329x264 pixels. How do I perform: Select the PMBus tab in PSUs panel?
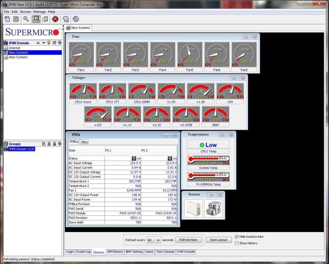pyautogui.click(x=74, y=142)
